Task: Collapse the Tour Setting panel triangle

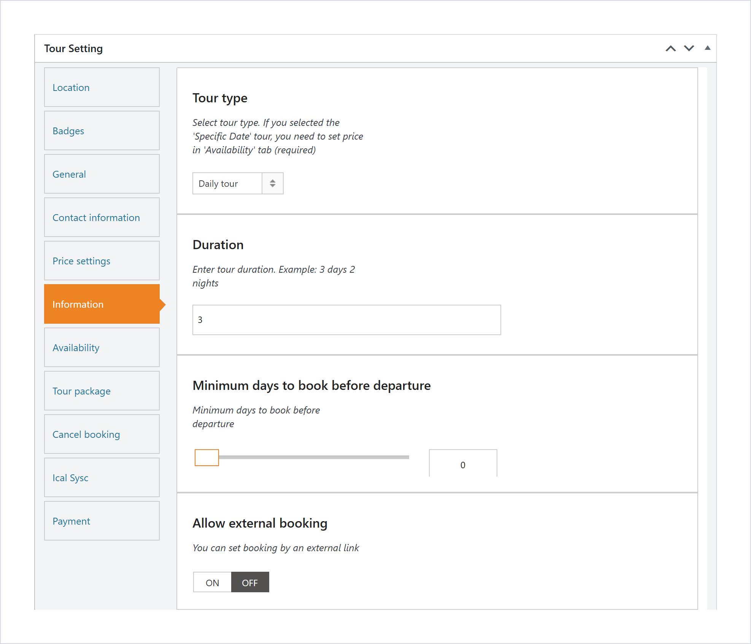Action: coord(707,48)
